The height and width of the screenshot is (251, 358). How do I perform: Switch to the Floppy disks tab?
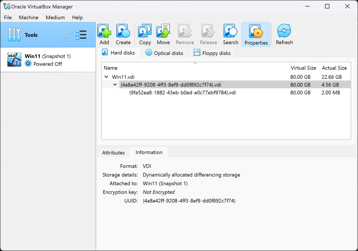(212, 53)
